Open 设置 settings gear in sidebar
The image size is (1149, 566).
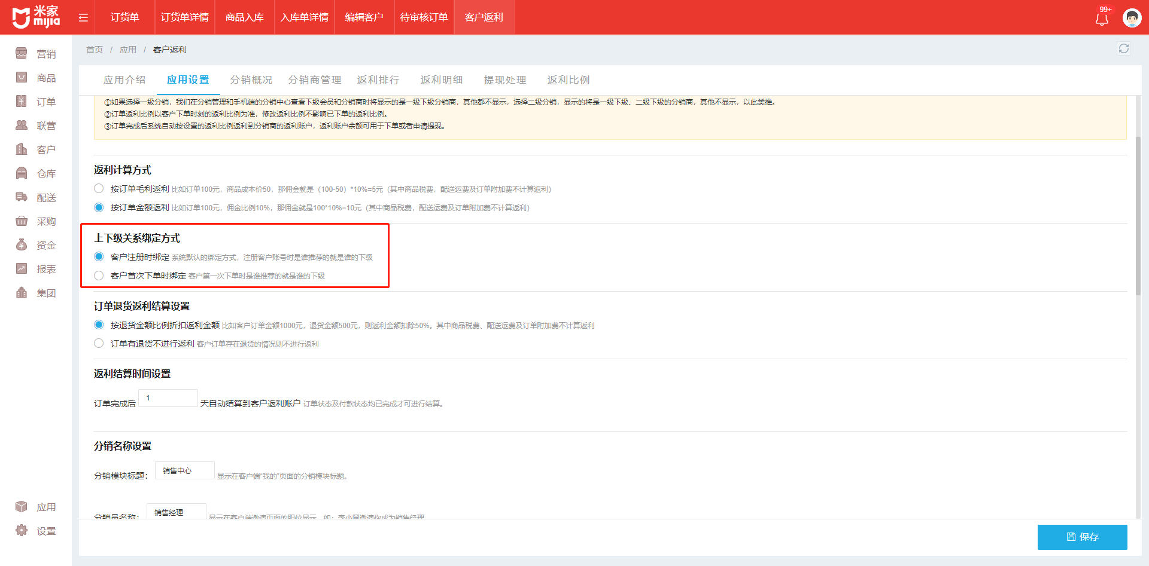click(36, 531)
